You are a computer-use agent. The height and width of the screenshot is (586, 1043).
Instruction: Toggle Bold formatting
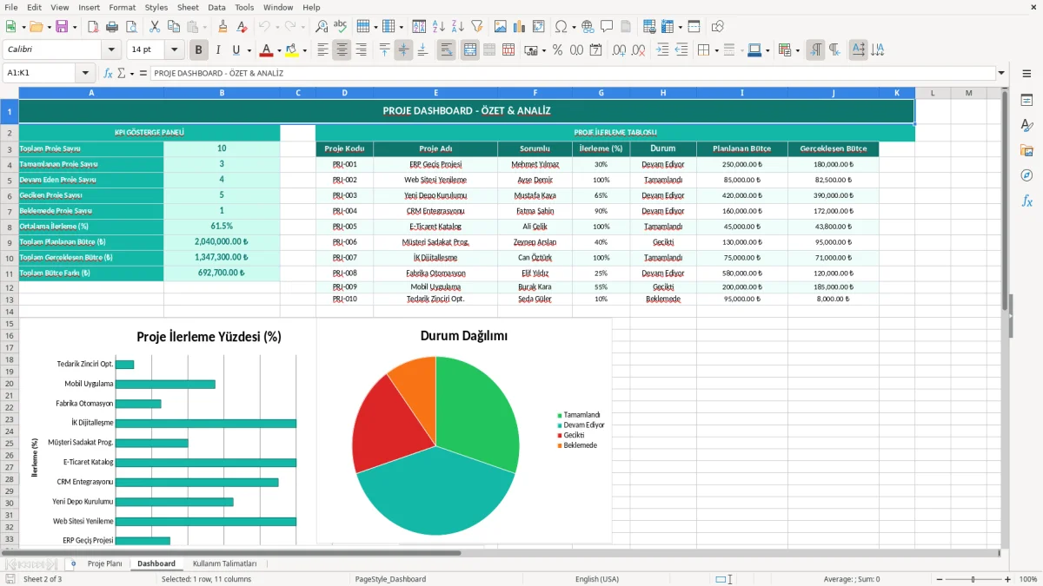(199, 50)
